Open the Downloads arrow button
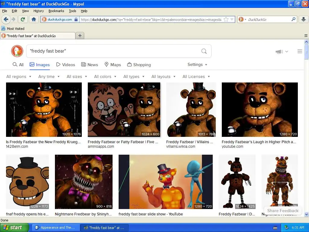This screenshot has width=309, height=232. click(304, 19)
